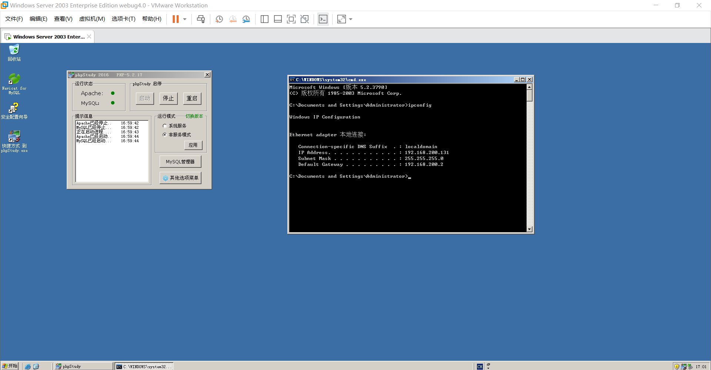Launch the phpStudy.exe desktop shortcut
Viewport: 711px width, 370px height.
(x=14, y=136)
